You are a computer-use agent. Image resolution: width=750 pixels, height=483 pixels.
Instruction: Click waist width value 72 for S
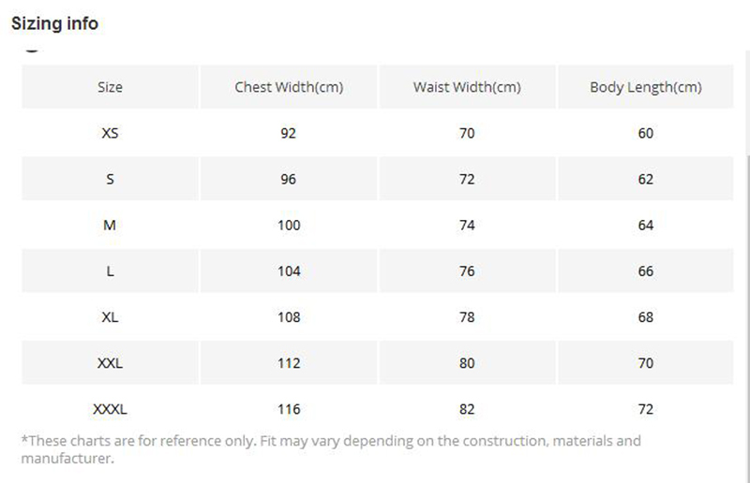click(x=467, y=179)
